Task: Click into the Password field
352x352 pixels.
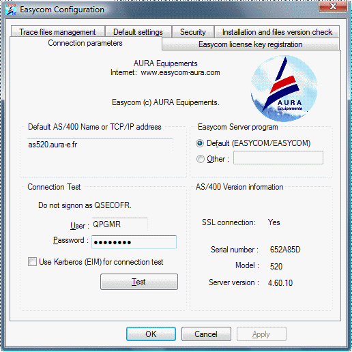Action: (x=134, y=242)
